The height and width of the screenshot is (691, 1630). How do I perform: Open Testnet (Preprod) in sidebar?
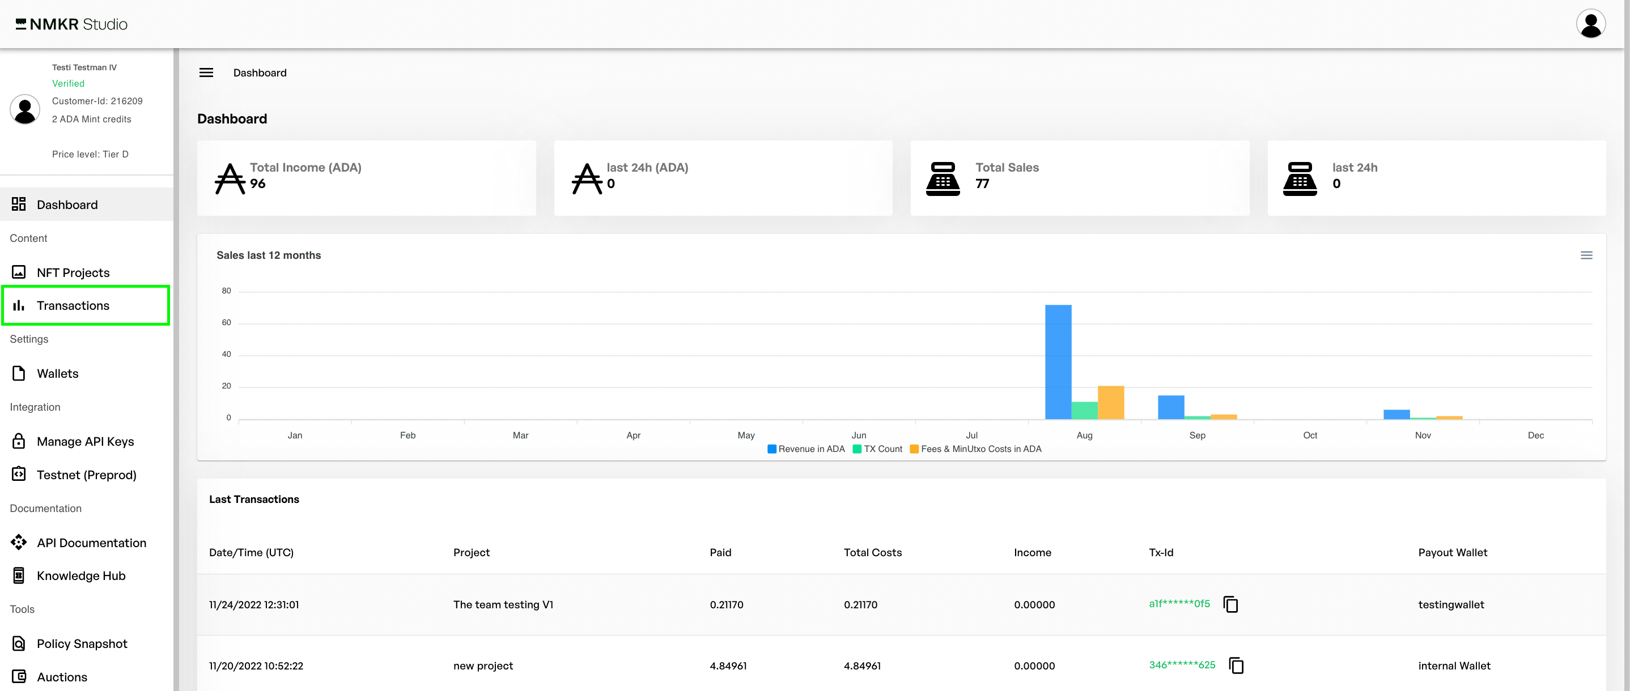86,475
